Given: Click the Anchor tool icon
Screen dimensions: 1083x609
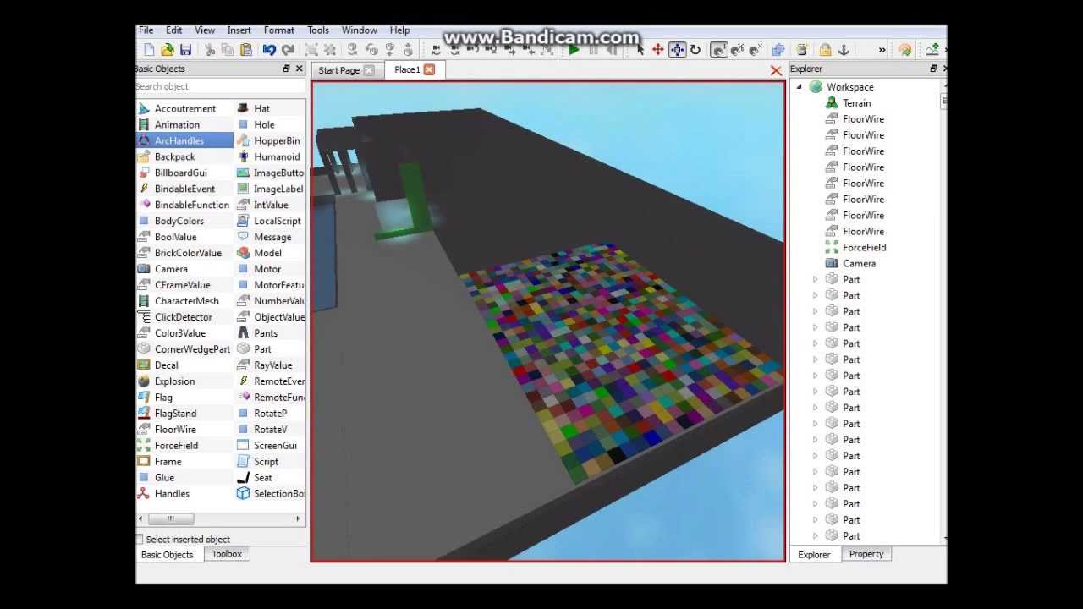Looking at the screenshot, I should click(844, 50).
